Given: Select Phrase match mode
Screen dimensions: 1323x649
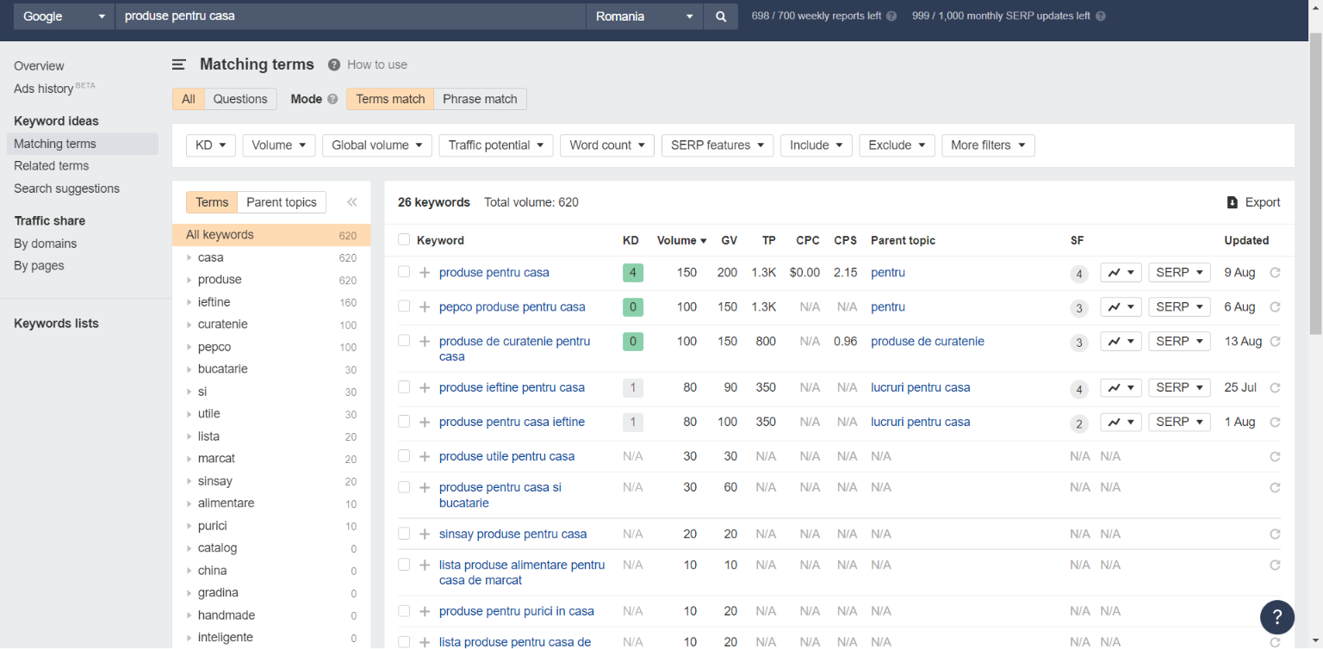Looking at the screenshot, I should click(x=480, y=99).
